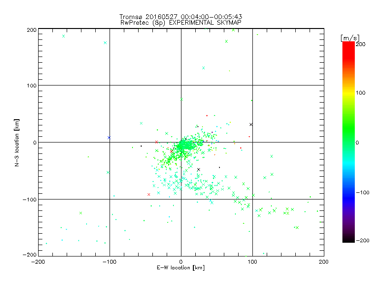Click the green X marker near -140, -125

click(80, 213)
